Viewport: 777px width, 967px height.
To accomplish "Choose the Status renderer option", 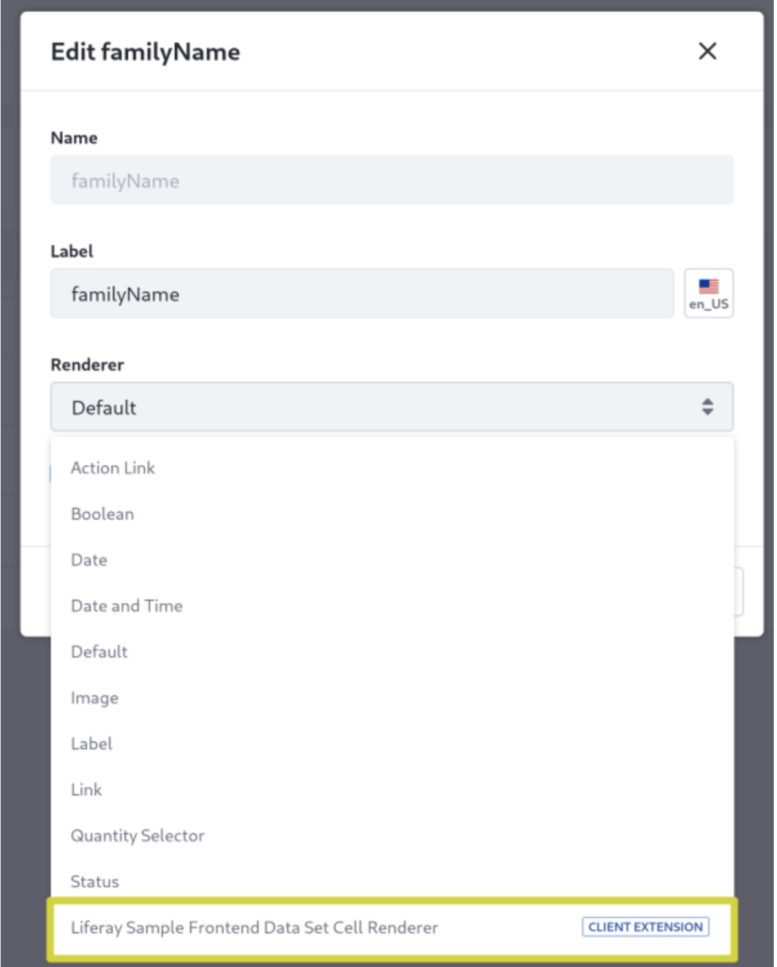I will point(95,881).
